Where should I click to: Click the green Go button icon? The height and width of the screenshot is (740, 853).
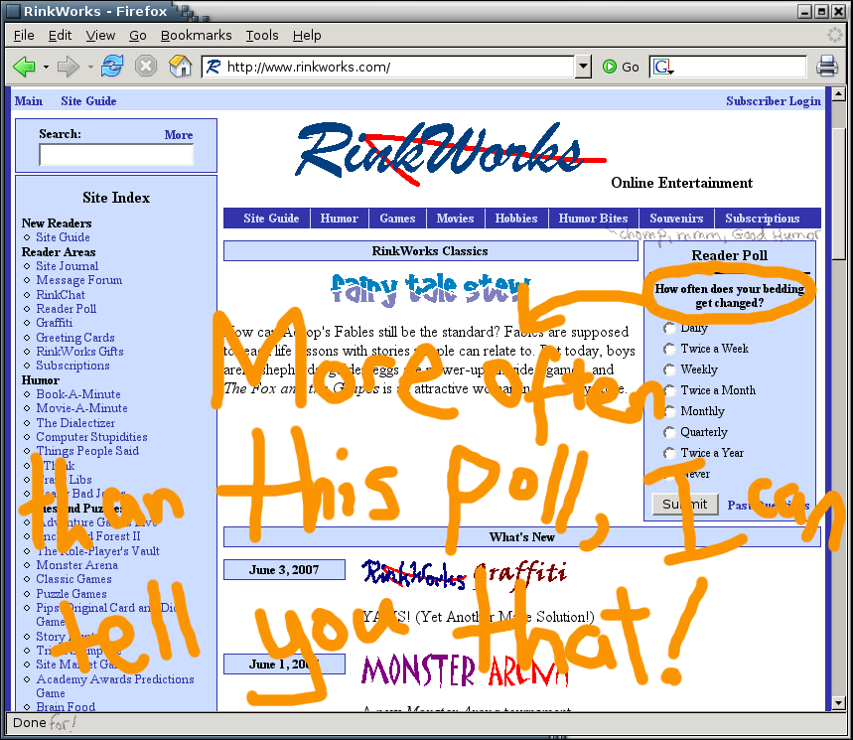(x=610, y=67)
